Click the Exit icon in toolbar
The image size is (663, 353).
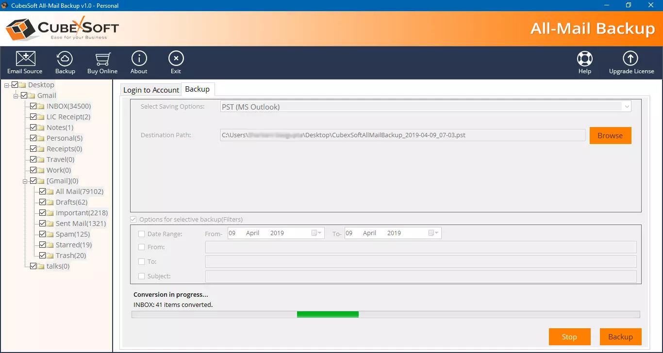point(176,59)
